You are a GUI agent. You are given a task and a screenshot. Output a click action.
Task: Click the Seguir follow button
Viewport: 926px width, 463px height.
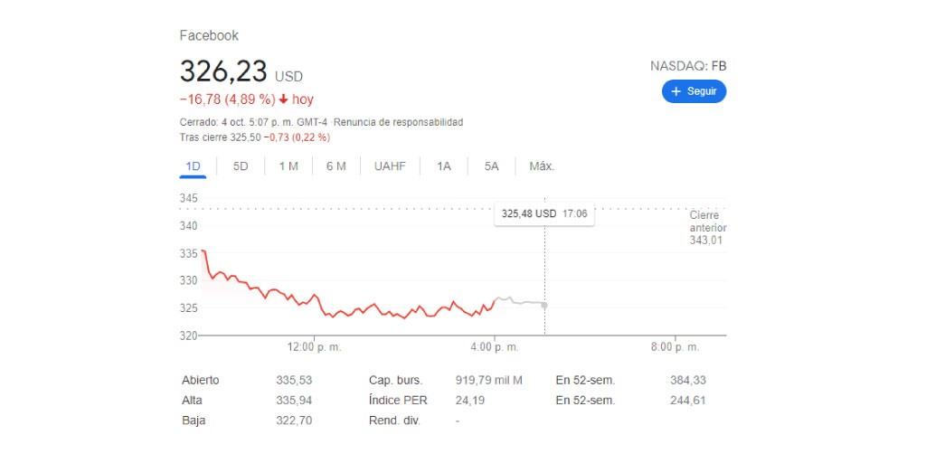click(694, 91)
